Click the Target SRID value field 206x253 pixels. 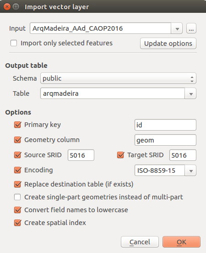coord(183,155)
